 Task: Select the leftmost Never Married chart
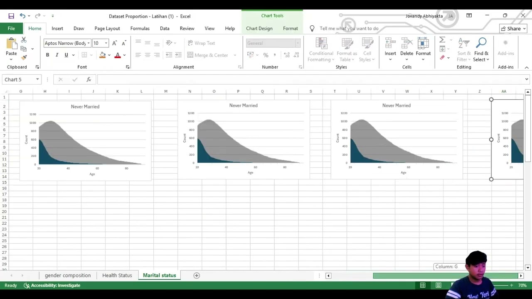click(85, 140)
